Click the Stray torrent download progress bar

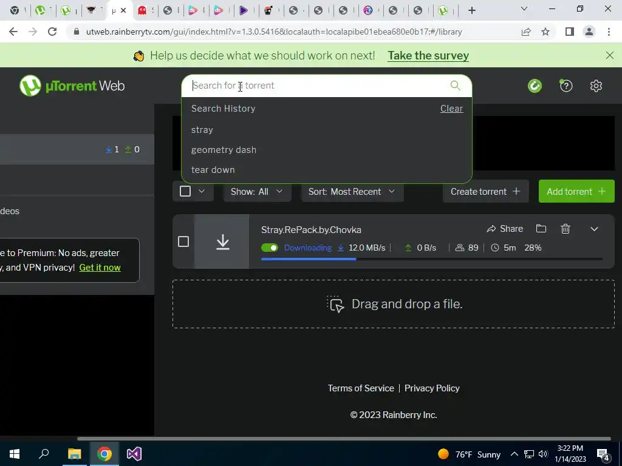[432, 259]
